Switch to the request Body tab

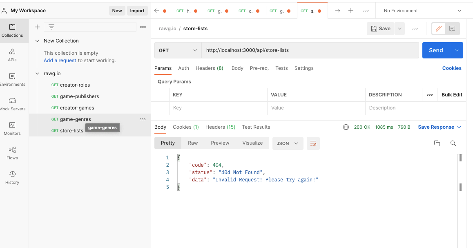pos(237,68)
